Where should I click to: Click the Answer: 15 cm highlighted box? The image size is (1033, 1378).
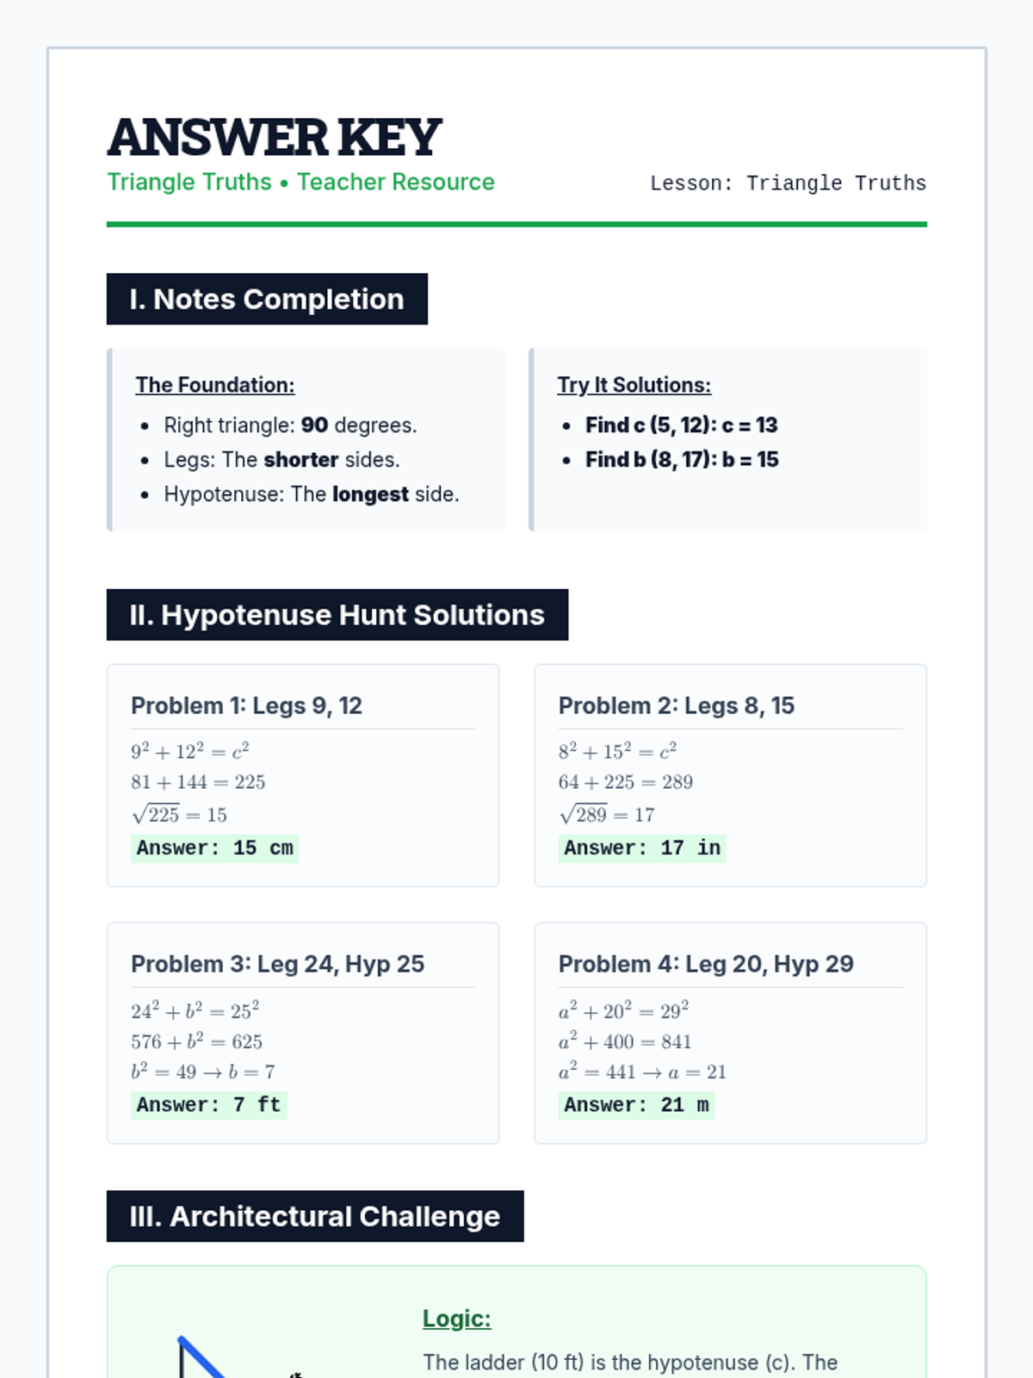(x=215, y=848)
